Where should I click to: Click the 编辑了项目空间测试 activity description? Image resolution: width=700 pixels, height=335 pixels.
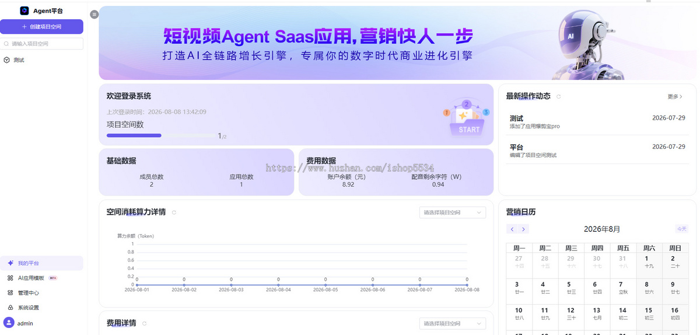point(533,155)
